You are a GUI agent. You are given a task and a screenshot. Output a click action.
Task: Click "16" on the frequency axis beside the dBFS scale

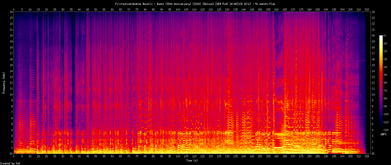(374, 59)
